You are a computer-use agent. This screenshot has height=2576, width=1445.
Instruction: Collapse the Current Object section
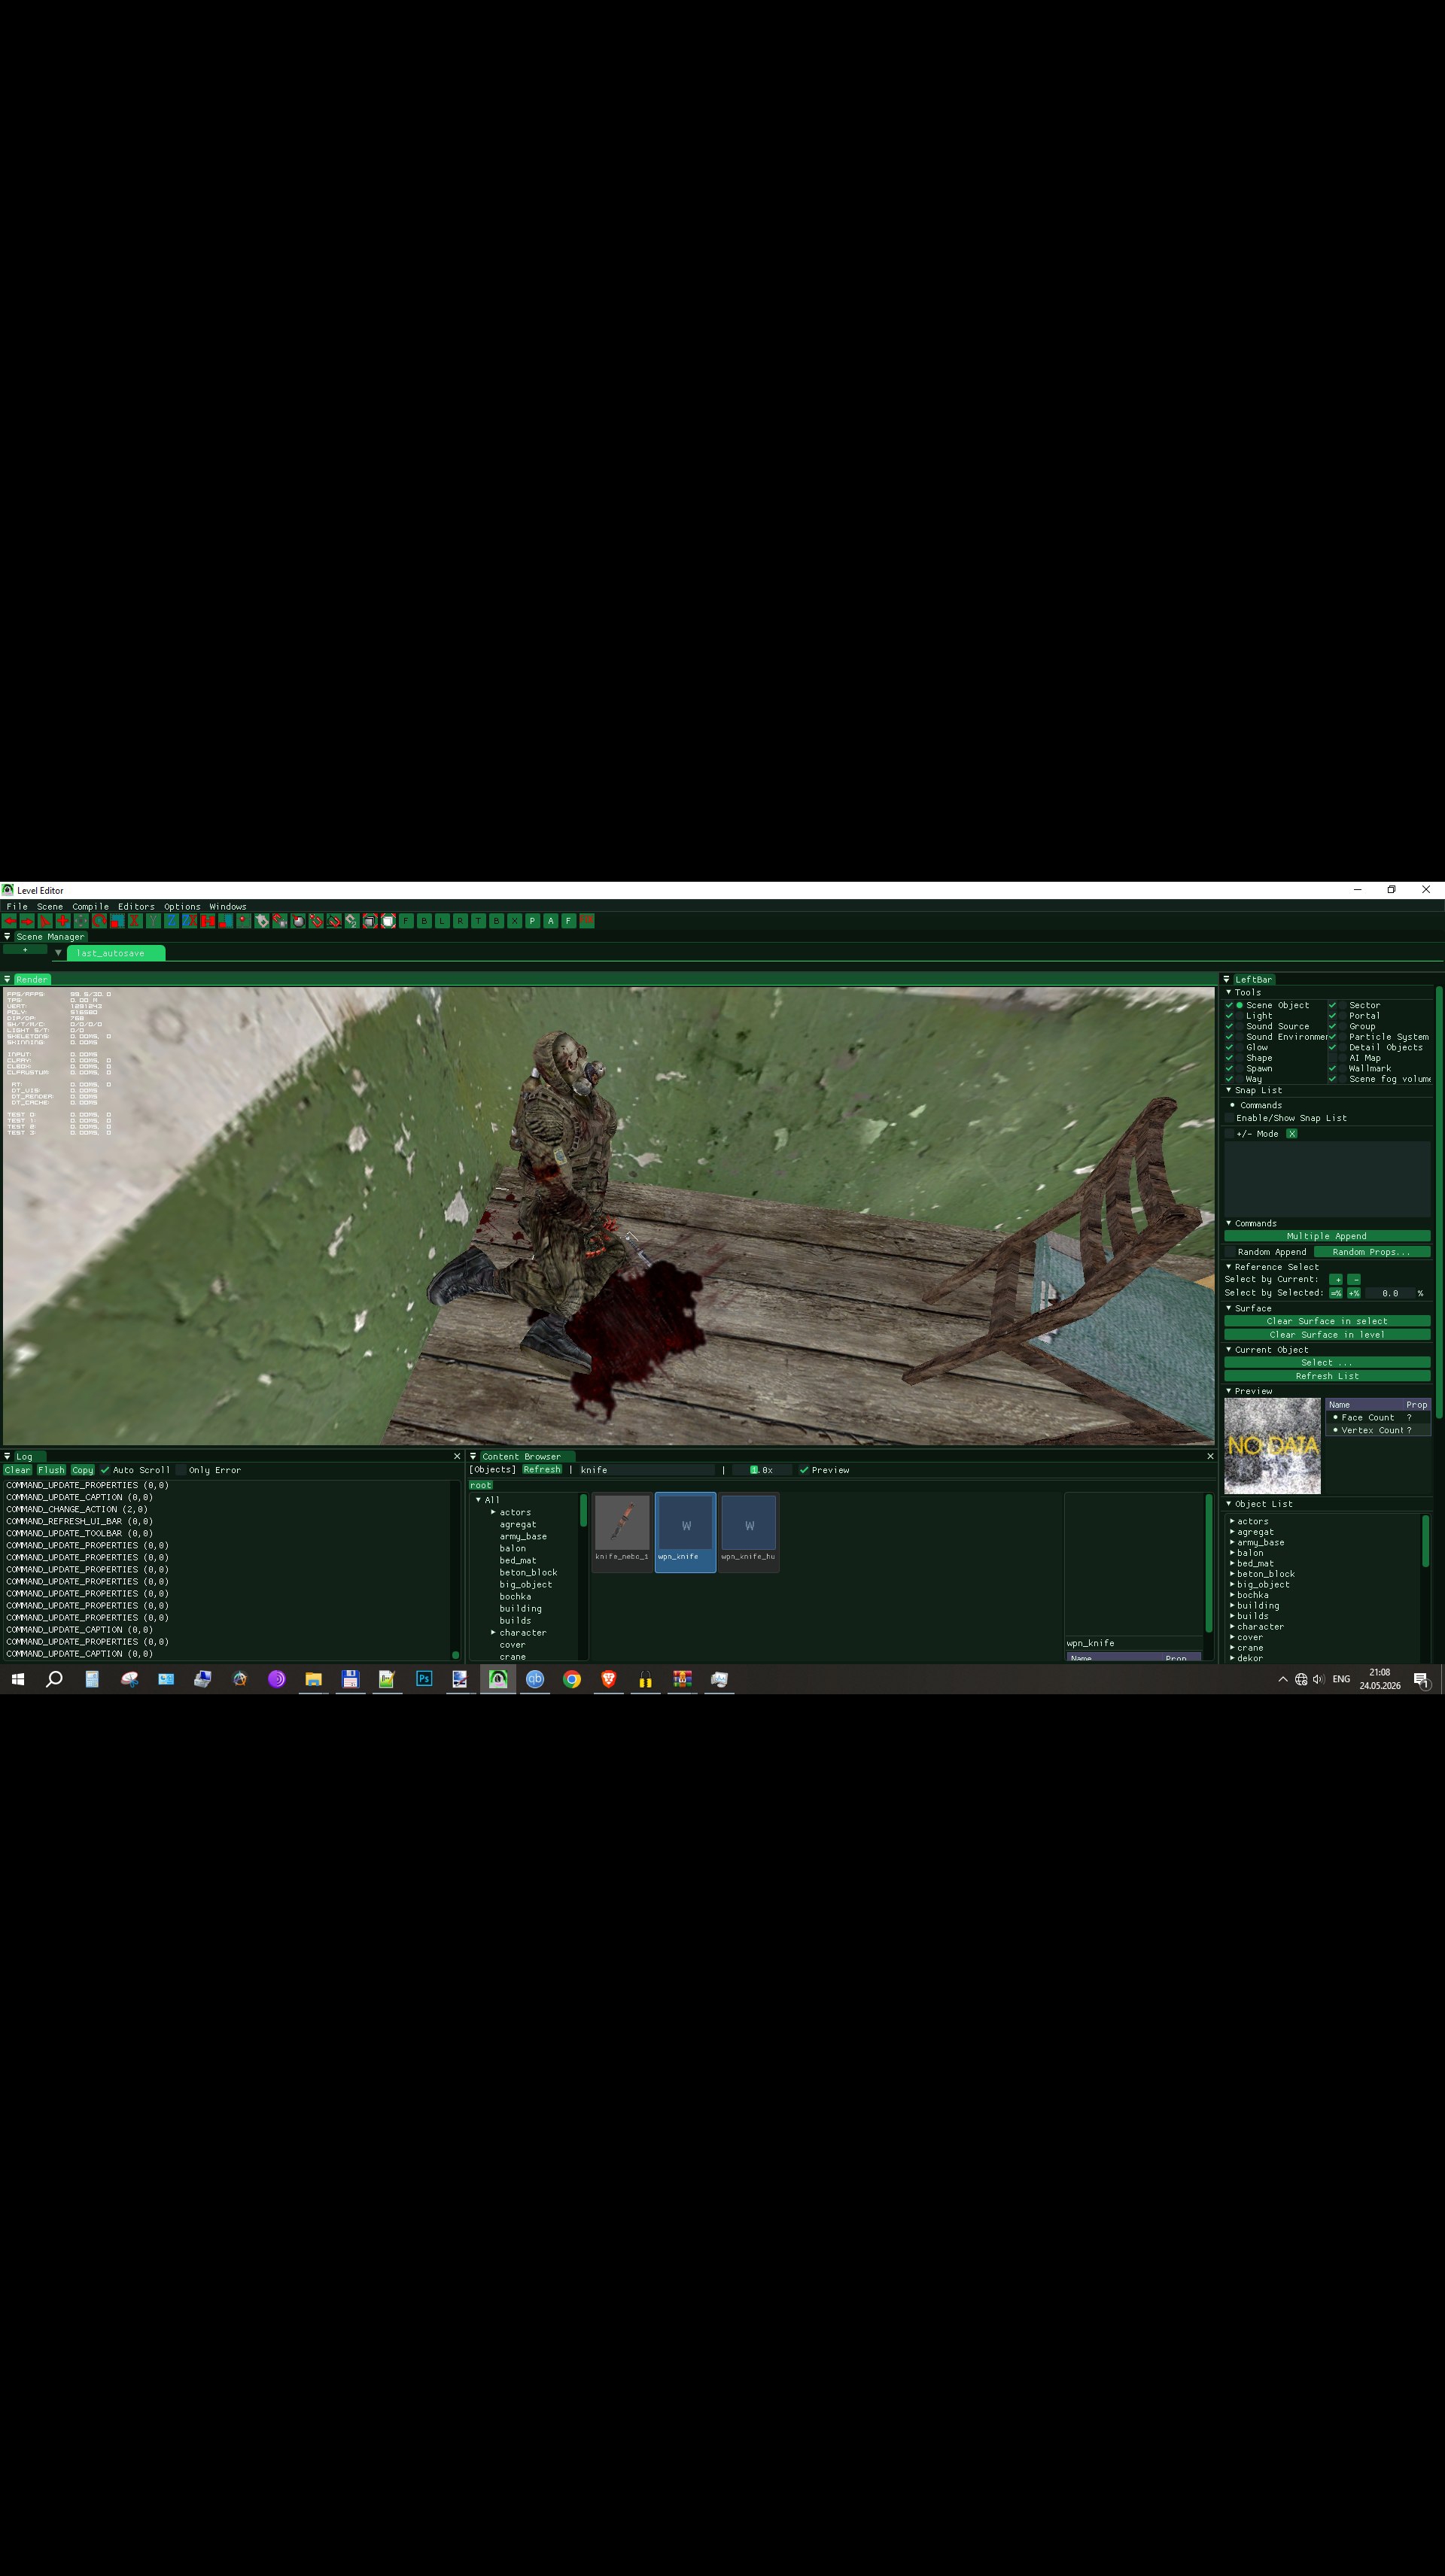pos(1229,1349)
